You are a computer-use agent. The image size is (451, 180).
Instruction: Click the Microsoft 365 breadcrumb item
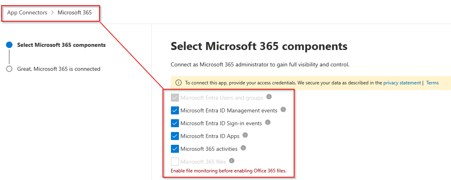[75, 12]
